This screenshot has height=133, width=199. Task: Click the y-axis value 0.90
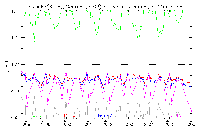coord(16,118)
